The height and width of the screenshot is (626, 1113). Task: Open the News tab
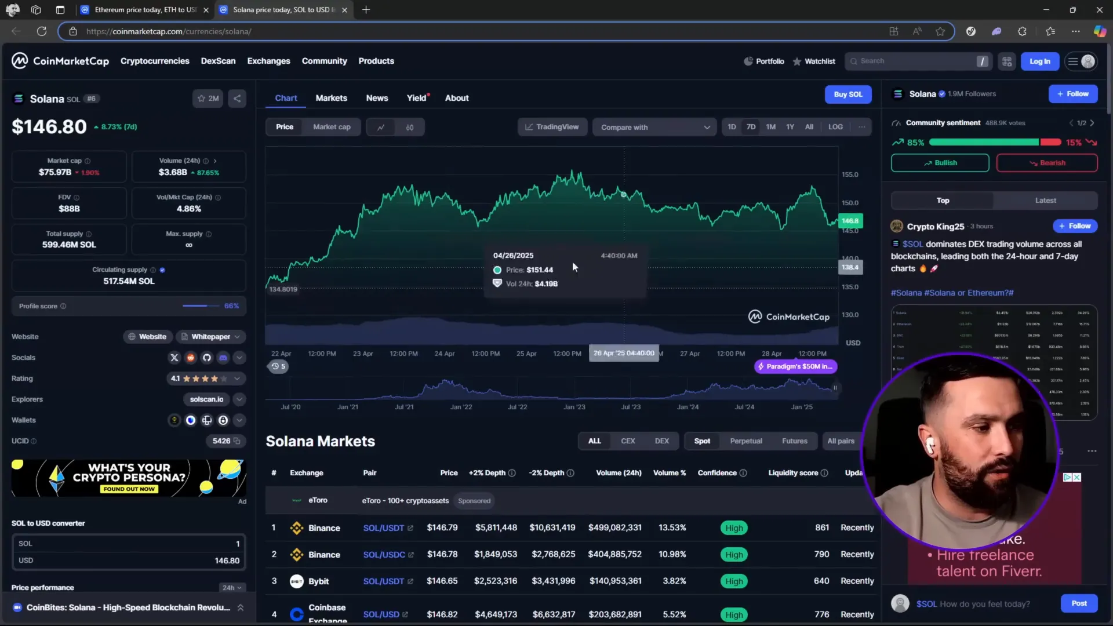377,98
